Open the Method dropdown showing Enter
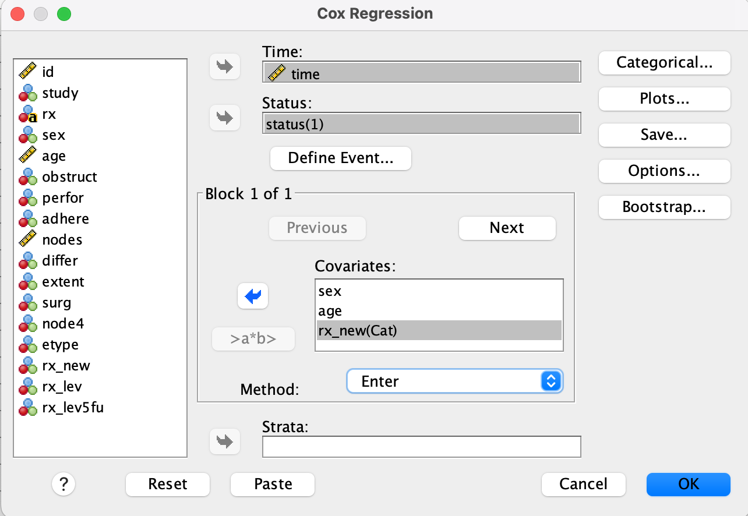 (454, 381)
